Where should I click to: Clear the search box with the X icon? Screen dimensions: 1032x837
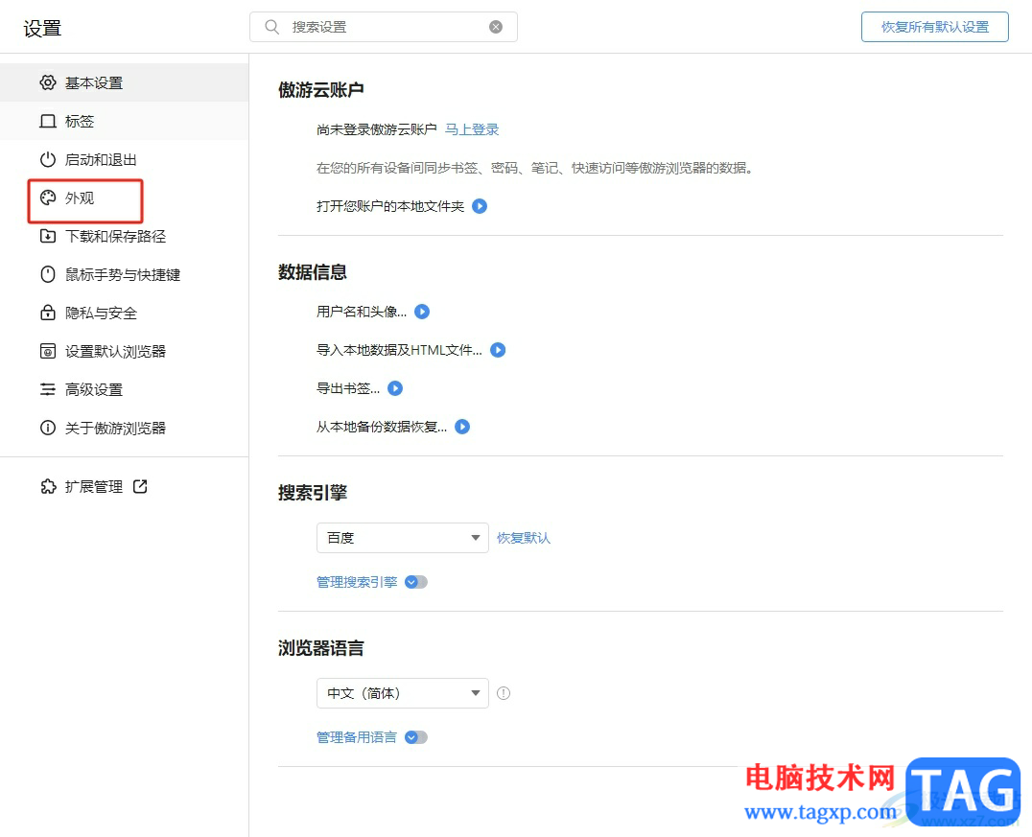pos(496,26)
